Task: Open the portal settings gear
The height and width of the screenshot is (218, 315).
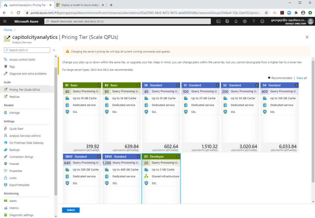Action: (x=244, y=21)
